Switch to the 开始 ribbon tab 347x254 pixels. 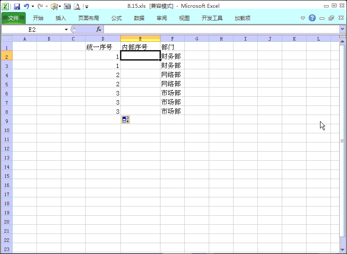[x=38, y=18]
